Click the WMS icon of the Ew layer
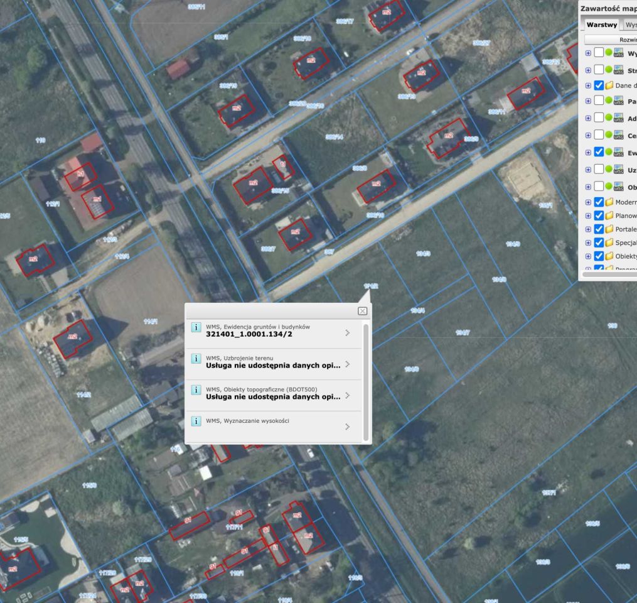 click(618, 152)
